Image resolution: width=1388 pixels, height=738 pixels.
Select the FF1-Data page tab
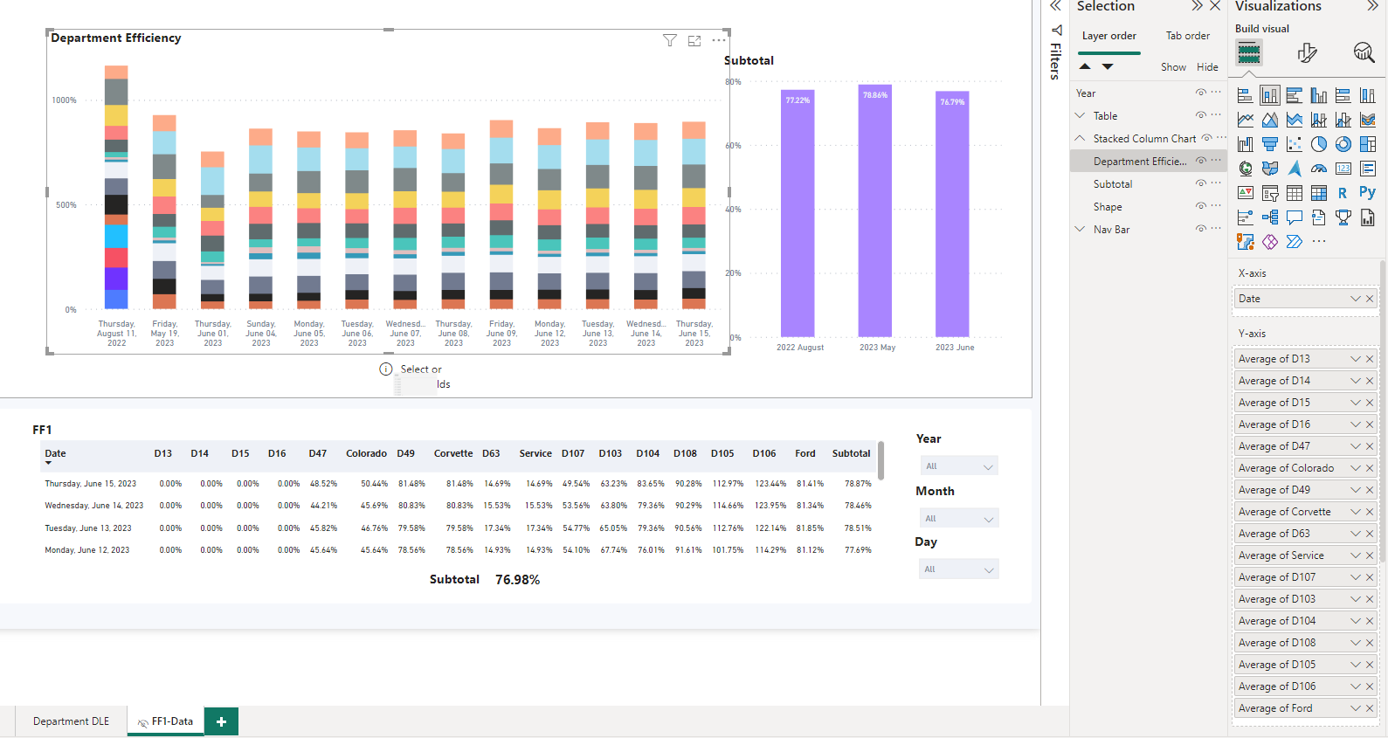(166, 721)
